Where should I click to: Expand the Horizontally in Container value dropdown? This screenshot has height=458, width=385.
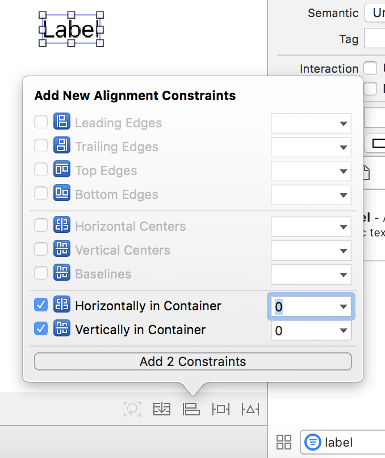click(x=343, y=307)
